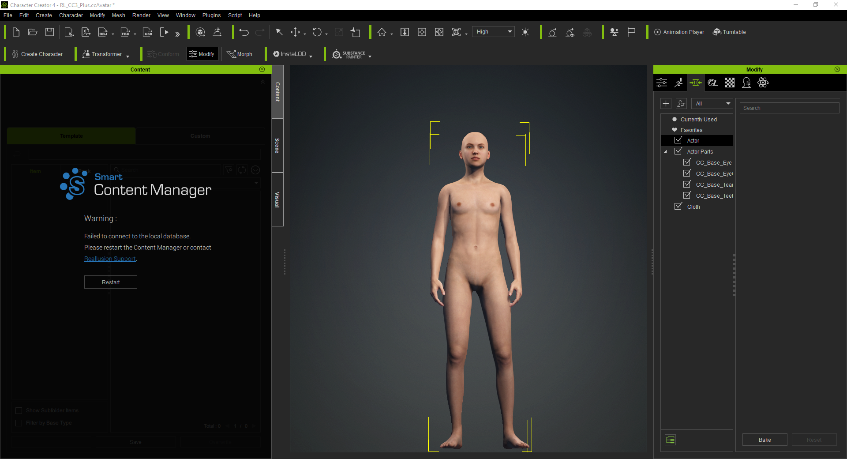Open the Animation Player
Viewport: 847px width, 459px height.
tap(679, 32)
